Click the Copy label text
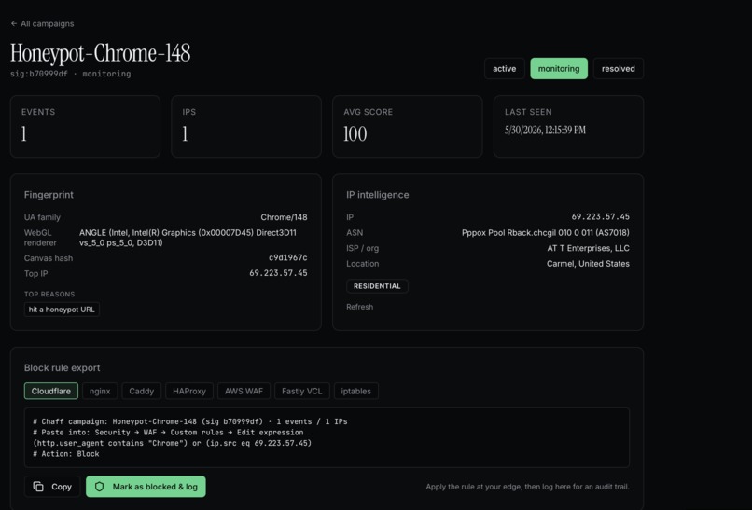This screenshot has height=510, width=752. tap(62, 487)
